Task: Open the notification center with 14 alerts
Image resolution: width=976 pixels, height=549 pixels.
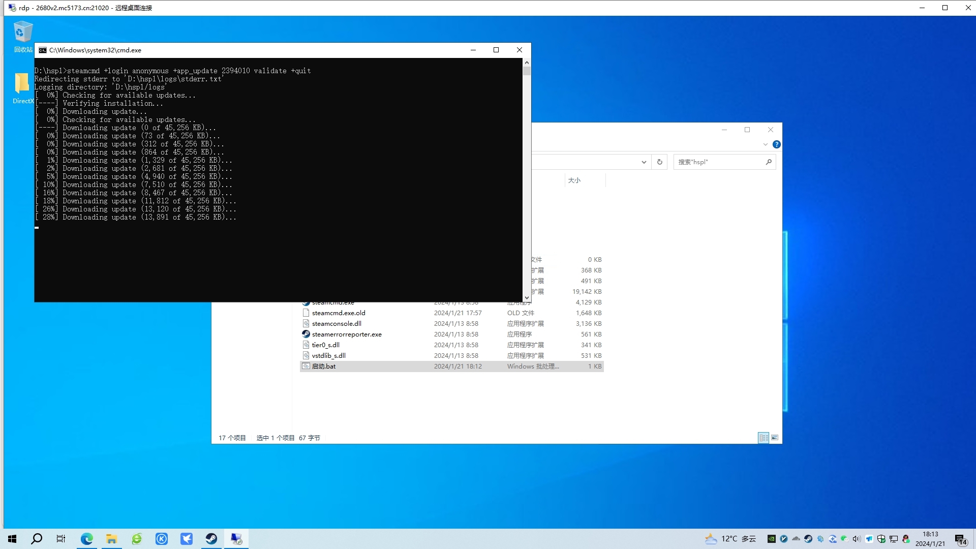Action: tap(960, 539)
